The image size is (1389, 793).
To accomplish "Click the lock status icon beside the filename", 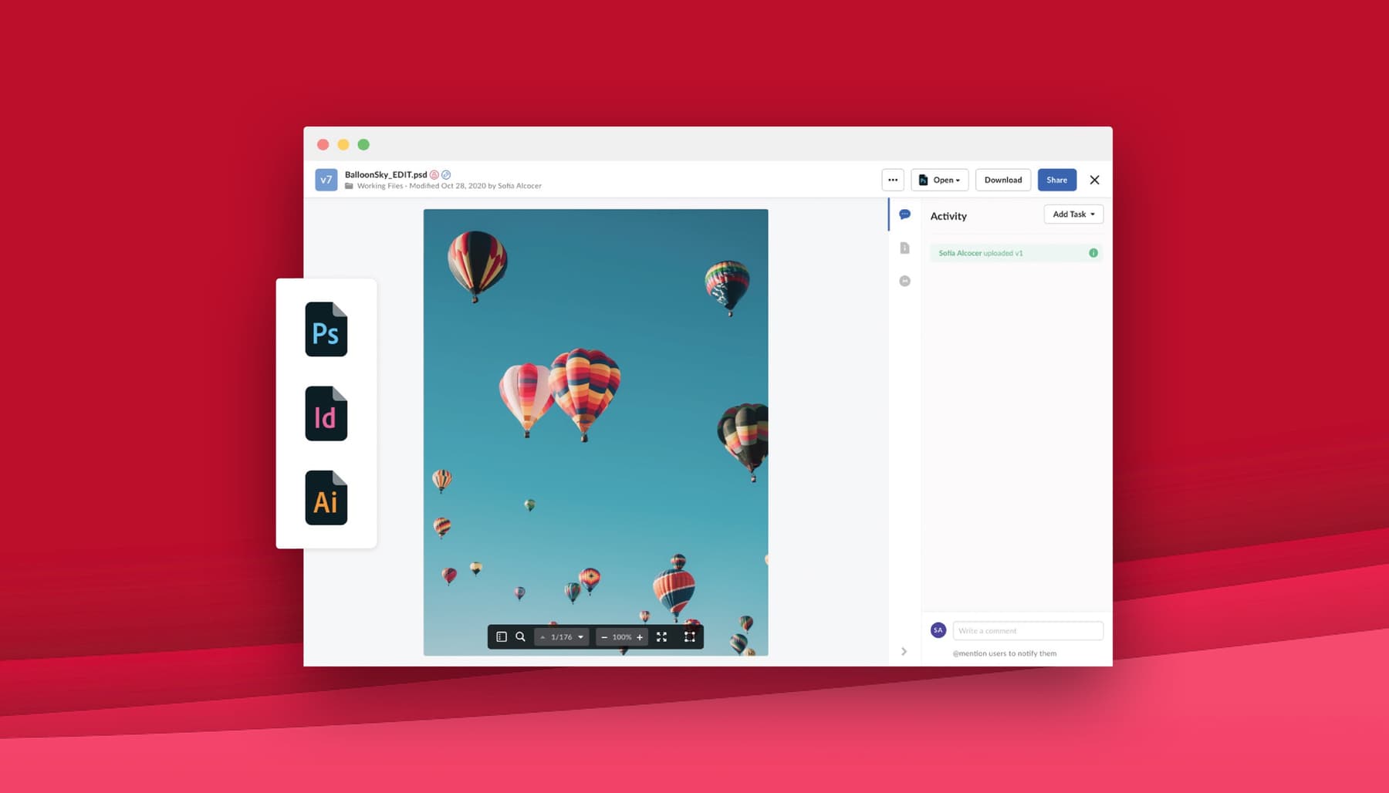I will 433,175.
